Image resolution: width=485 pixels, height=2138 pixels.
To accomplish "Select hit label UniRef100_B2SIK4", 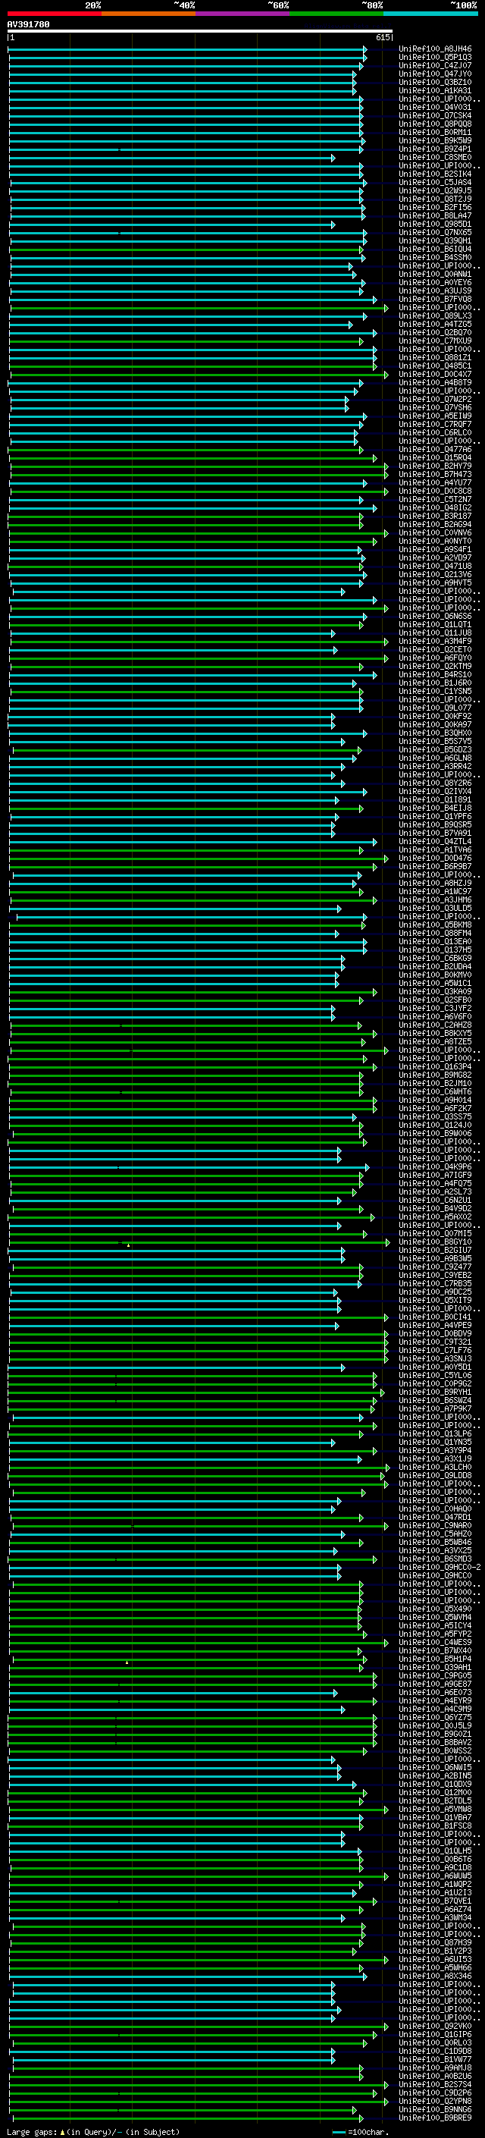I will [435, 174].
